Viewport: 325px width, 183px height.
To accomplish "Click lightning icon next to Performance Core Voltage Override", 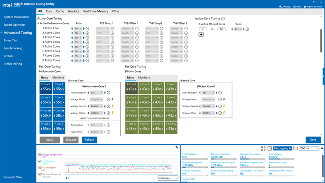I will point(113,106).
